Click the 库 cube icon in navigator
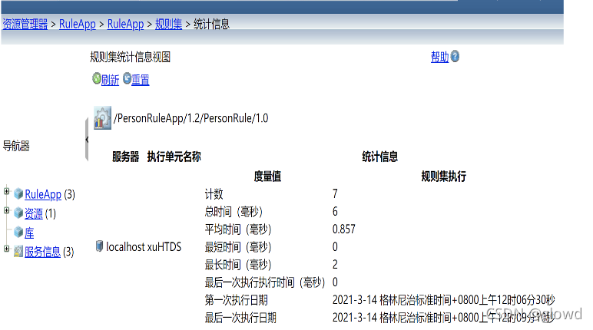593x330 pixels. pos(18,232)
